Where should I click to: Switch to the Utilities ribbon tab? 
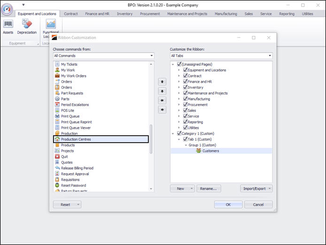(307, 14)
